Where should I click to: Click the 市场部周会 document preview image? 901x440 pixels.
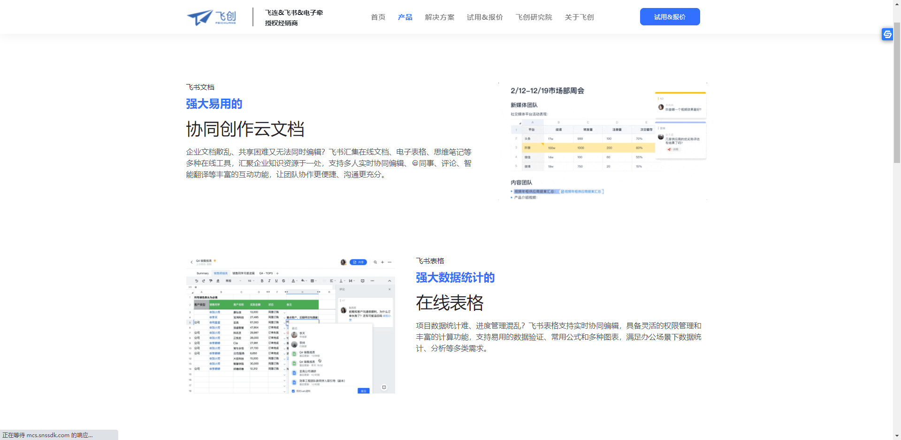[603, 141]
